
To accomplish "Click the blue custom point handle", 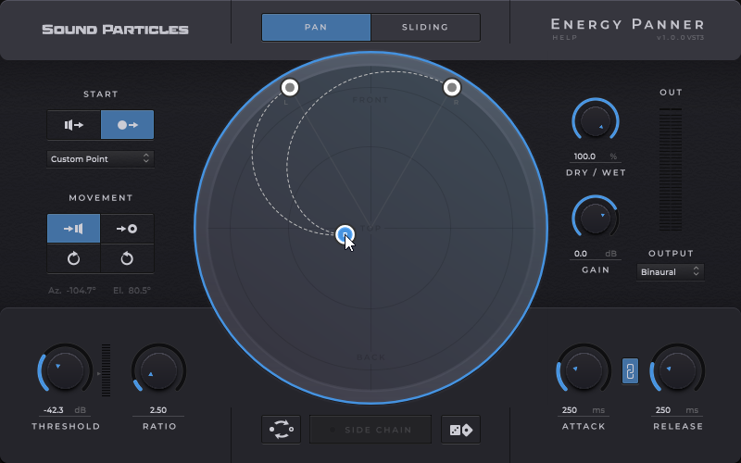I will 345,234.
